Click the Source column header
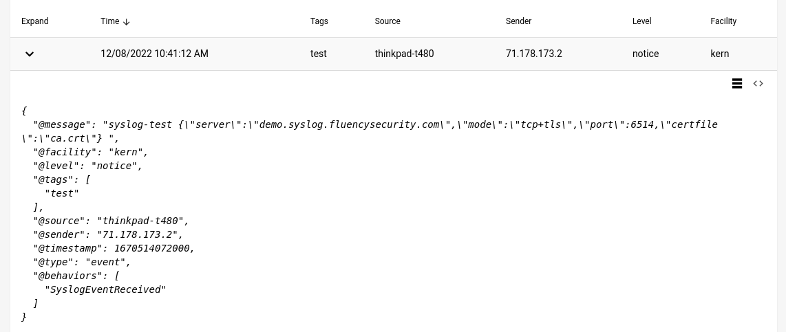Image resolution: width=786 pixels, height=332 pixels. 387,21
